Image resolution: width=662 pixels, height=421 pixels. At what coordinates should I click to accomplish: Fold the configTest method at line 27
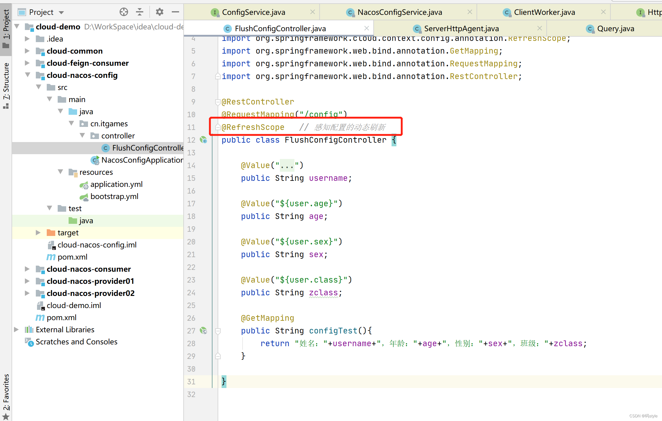(x=218, y=331)
